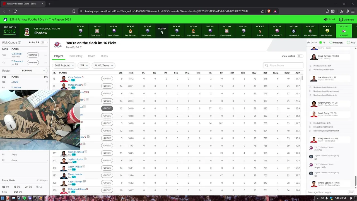Share this page from address bar
The width and height of the screenshot is (357, 201).
[x=262, y=11]
